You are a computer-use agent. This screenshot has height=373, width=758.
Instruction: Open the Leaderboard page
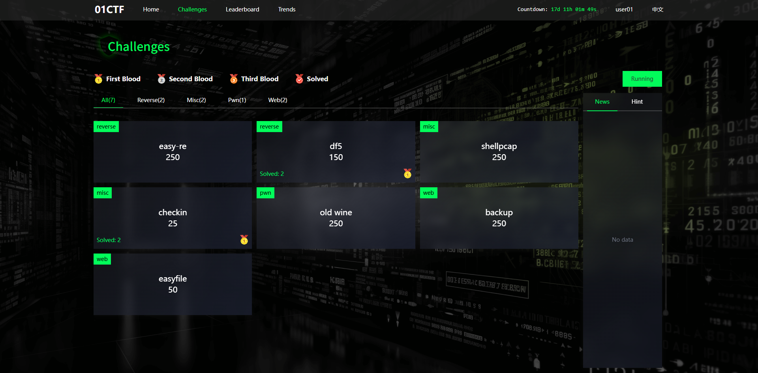coord(242,9)
